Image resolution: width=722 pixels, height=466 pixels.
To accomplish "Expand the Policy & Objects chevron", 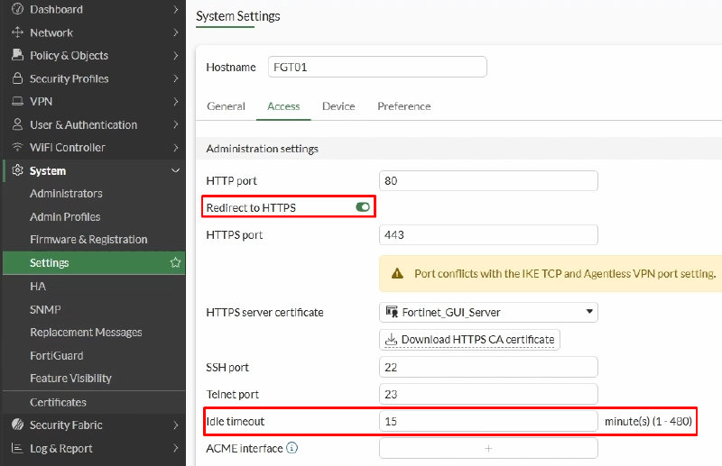I will pos(175,55).
